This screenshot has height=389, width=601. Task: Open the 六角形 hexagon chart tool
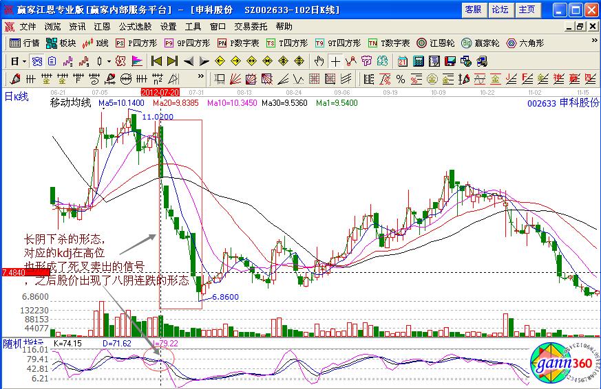click(525, 43)
